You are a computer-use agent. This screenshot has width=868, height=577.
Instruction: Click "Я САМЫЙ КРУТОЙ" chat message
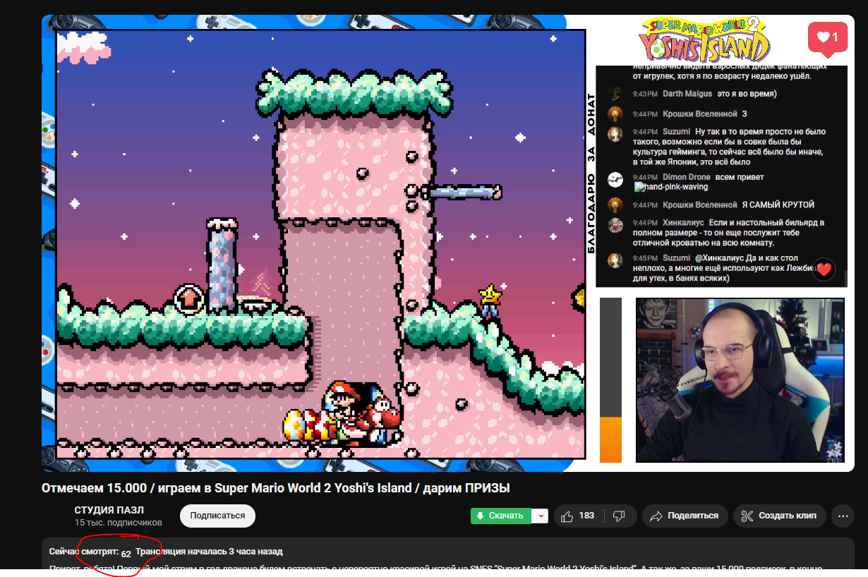(778, 205)
